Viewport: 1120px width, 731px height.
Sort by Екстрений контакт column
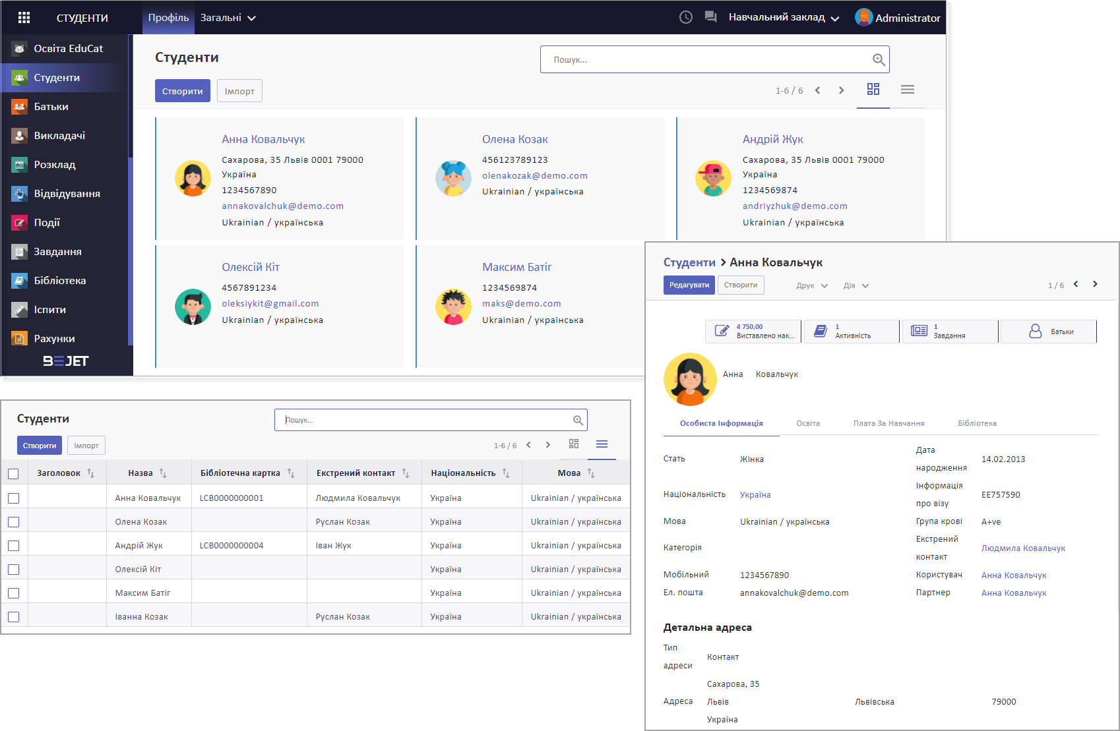(x=363, y=473)
